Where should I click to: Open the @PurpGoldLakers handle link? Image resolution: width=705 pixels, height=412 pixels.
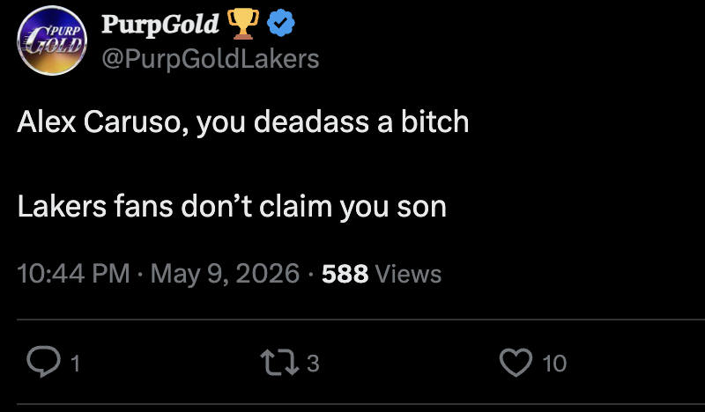tap(211, 59)
